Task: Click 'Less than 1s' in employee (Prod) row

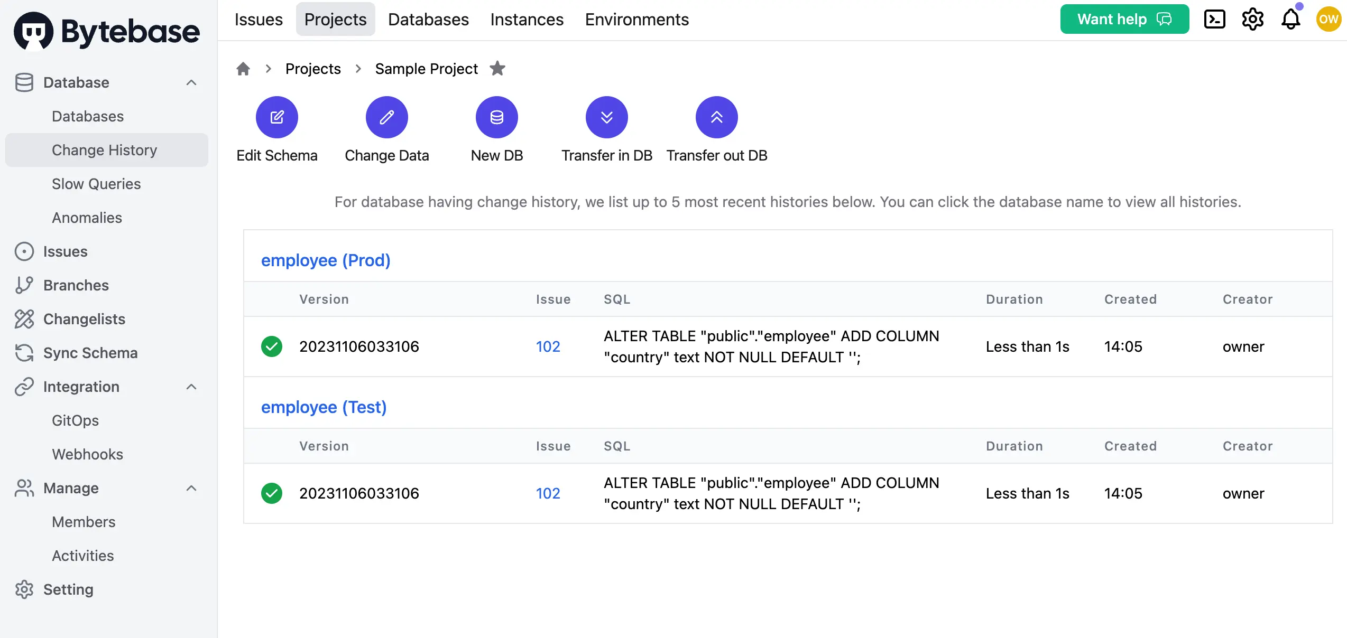Action: [1027, 346]
